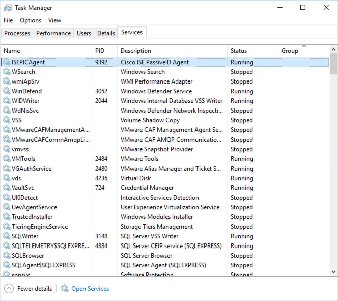
Task: Sort by the Status column header
Action: pos(253,51)
